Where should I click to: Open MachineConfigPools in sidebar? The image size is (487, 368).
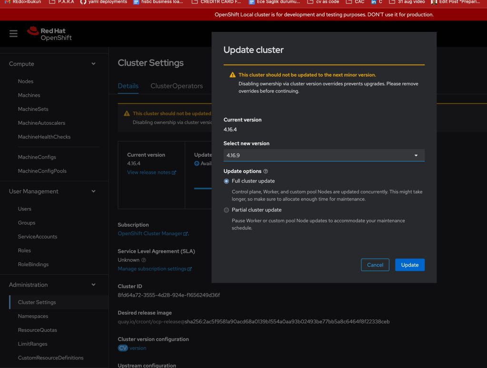click(x=42, y=171)
